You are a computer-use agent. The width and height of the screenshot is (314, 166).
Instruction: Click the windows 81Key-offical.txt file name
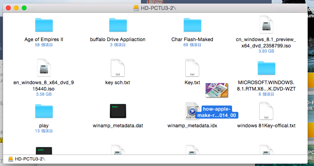tap(266, 126)
